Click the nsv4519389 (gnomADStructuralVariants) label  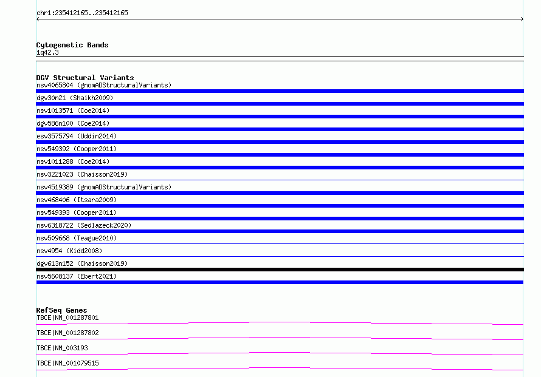pos(104,187)
